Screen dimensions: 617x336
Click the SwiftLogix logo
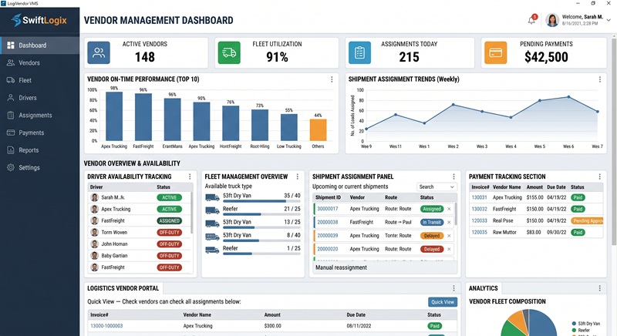point(39,19)
